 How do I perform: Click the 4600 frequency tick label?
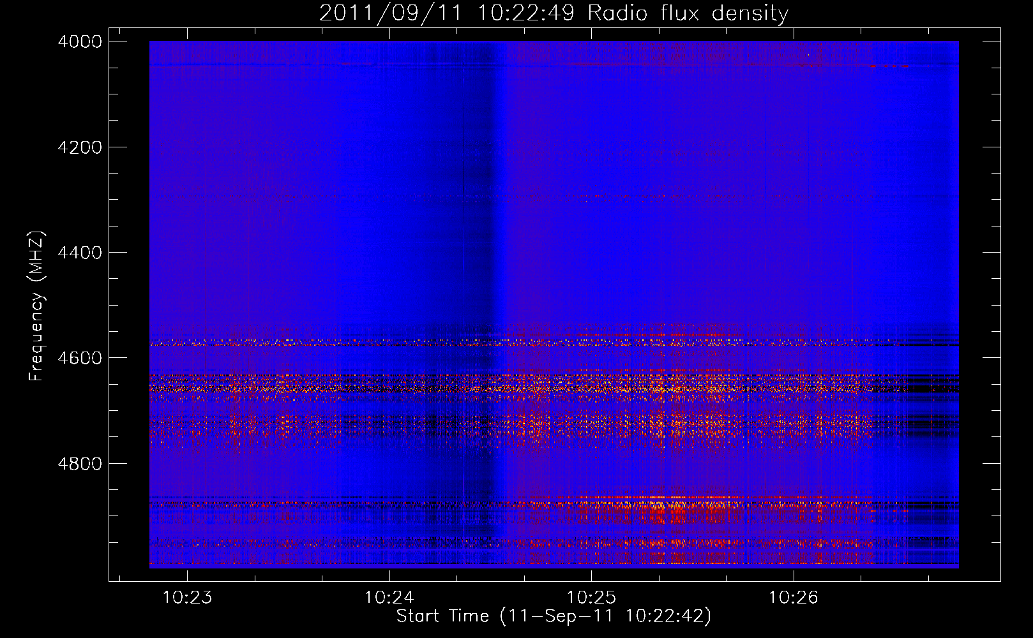(79, 358)
